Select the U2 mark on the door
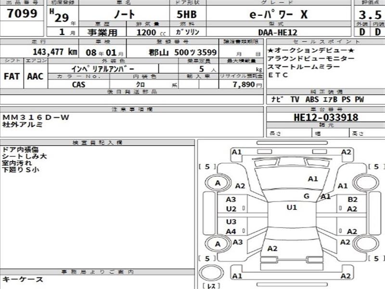Screen dimensions: 385x289 [x=231, y=209]
